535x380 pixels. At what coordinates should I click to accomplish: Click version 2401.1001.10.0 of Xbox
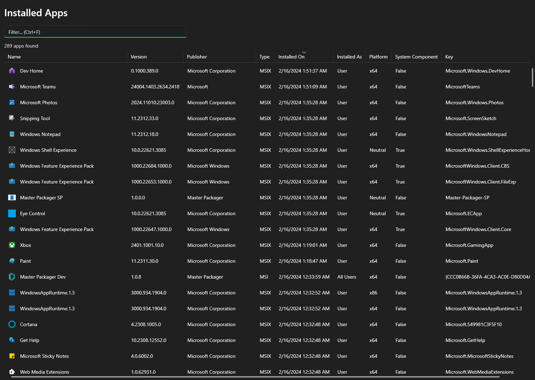pyautogui.click(x=147, y=245)
